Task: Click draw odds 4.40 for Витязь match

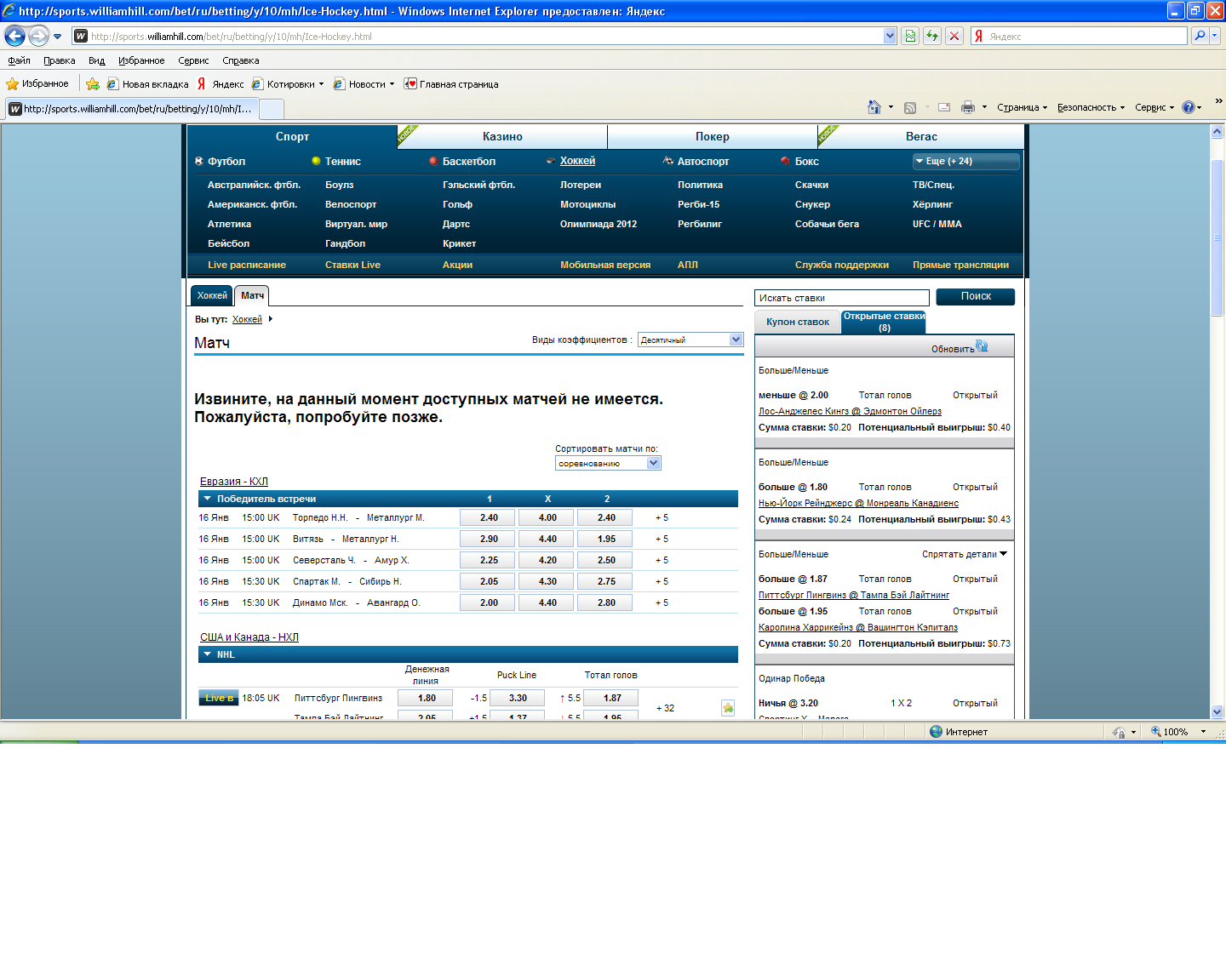Action: click(547, 539)
